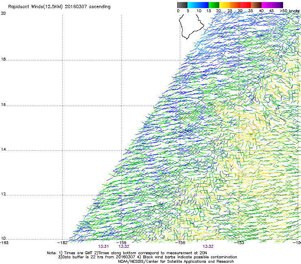The height and width of the screenshot is (264, 301).
Task: Select the green 15-20 knots color swatch
Action: click(214, 5)
